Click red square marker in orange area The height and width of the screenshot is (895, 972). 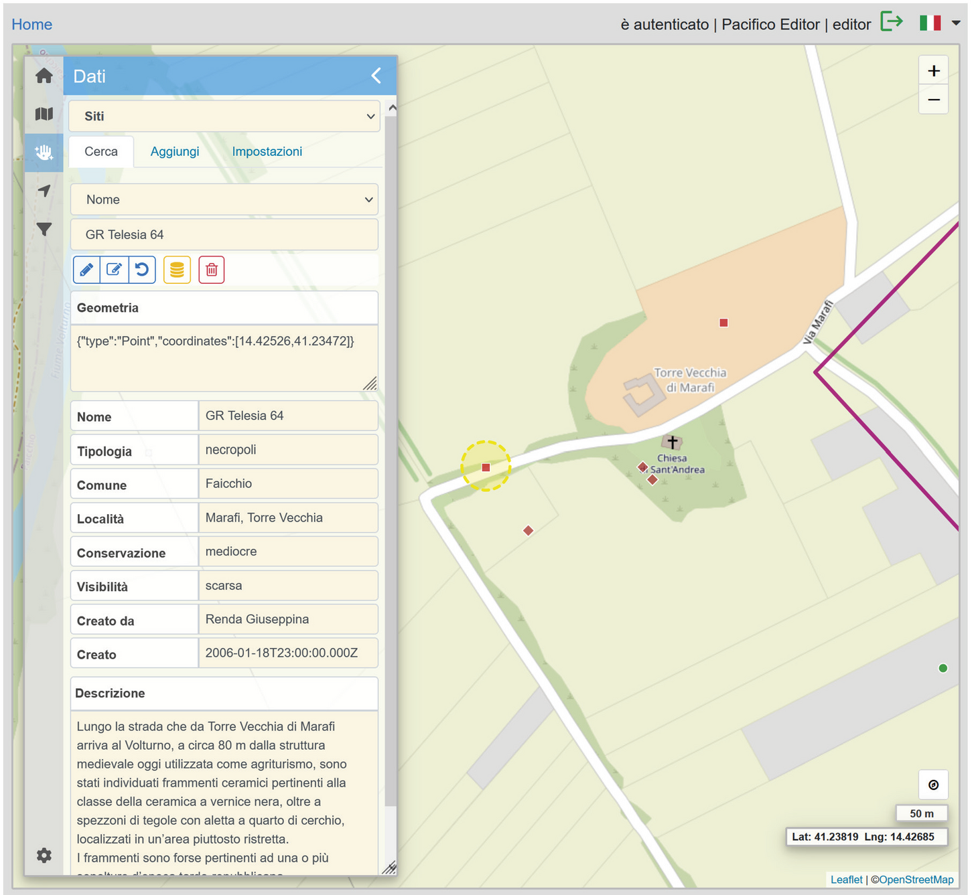pyautogui.click(x=723, y=323)
